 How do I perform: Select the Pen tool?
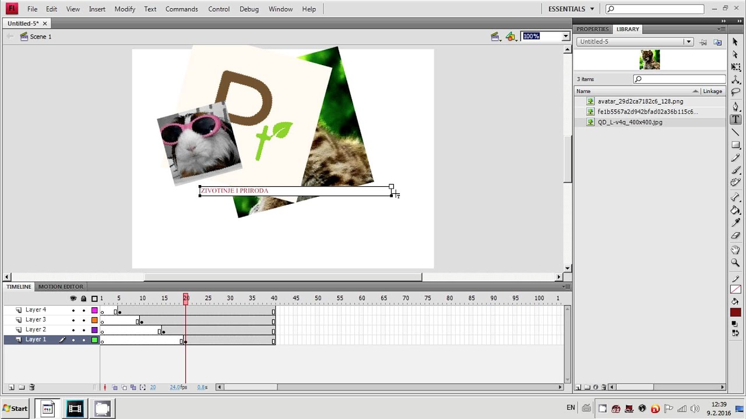coord(736,107)
